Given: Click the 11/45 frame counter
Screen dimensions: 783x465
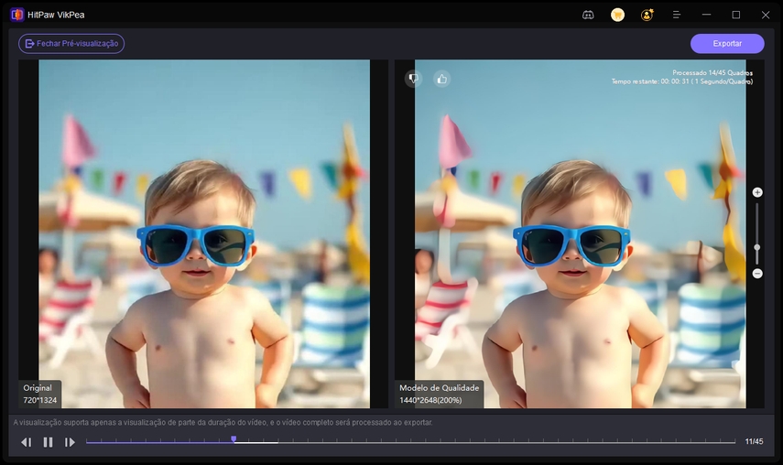Looking at the screenshot, I should click(754, 441).
